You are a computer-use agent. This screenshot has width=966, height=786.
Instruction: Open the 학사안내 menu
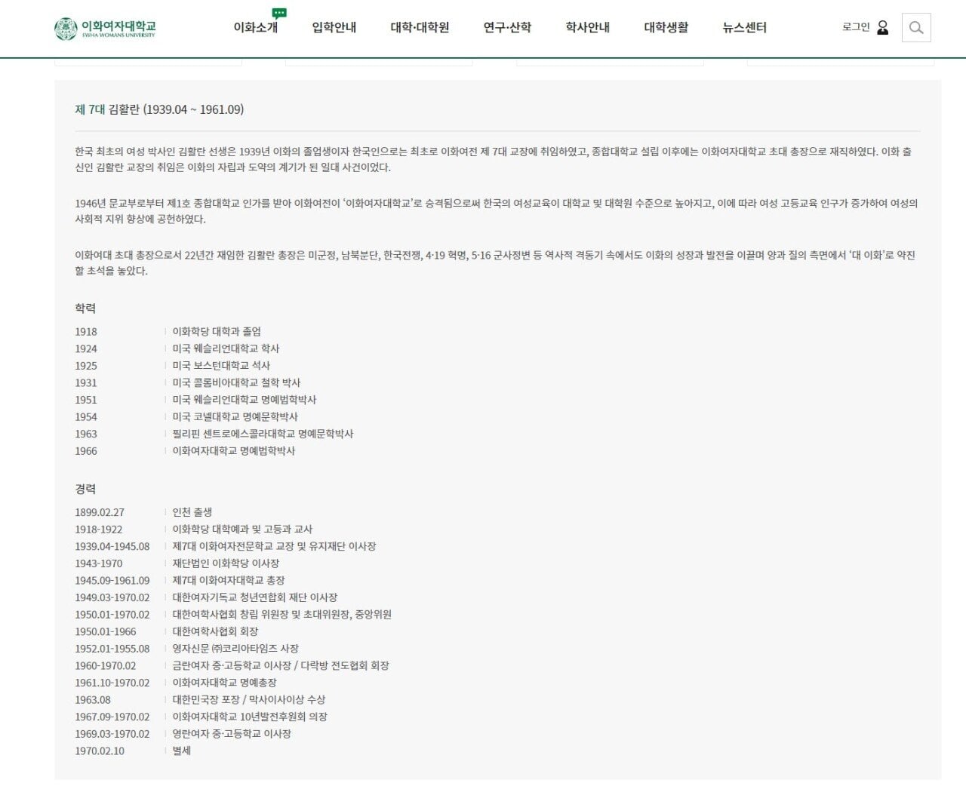588,28
